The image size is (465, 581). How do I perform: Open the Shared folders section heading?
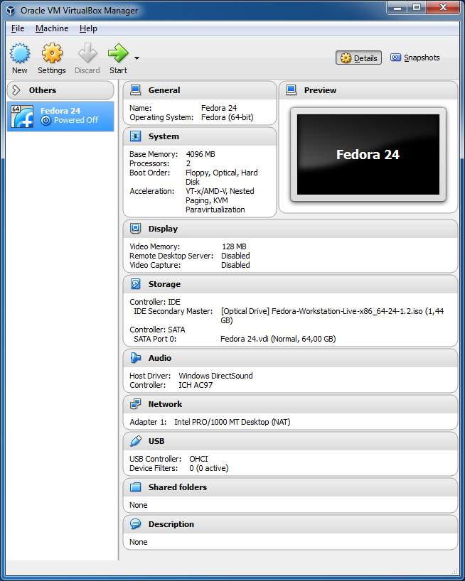pos(178,487)
